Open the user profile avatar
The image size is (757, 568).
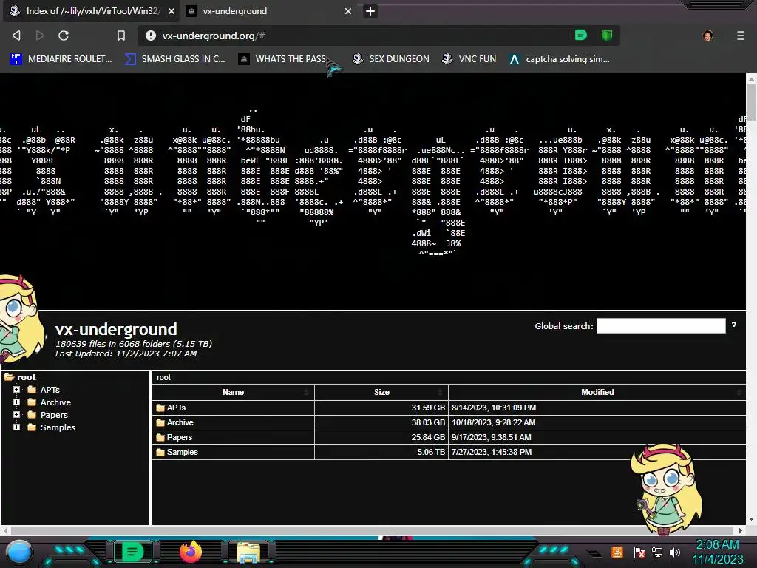707,35
